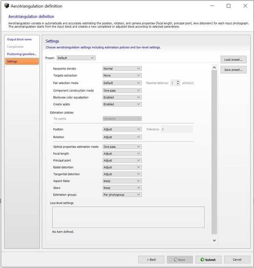Maximize the Aerotriangulation definition window
The image size is (254, 268).
[229, 6]
